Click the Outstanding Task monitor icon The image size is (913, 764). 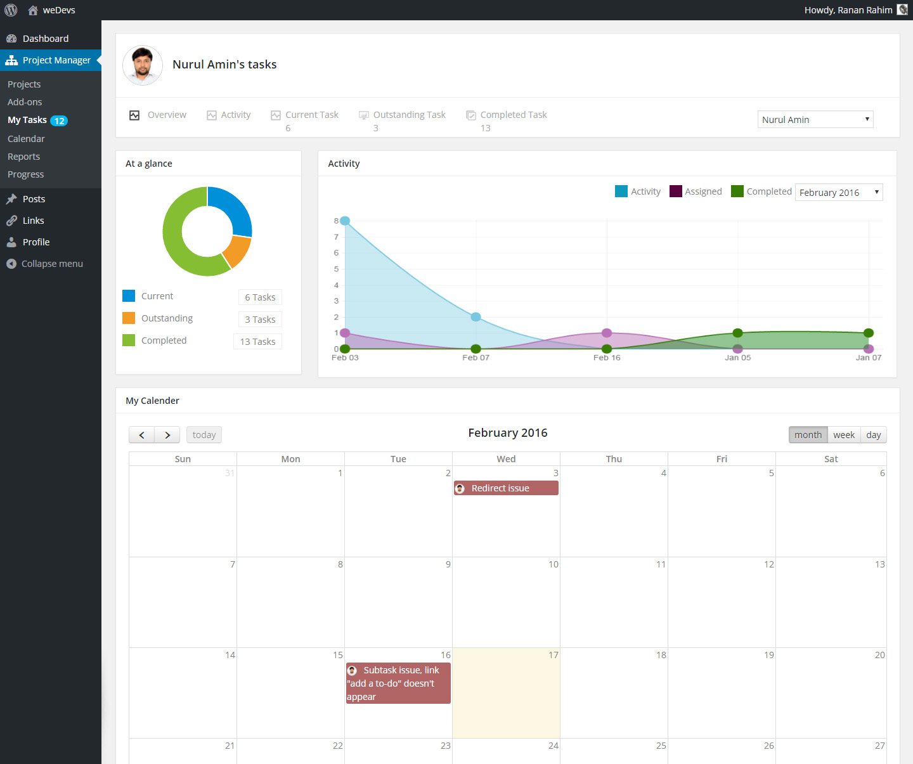coord(364,115)
